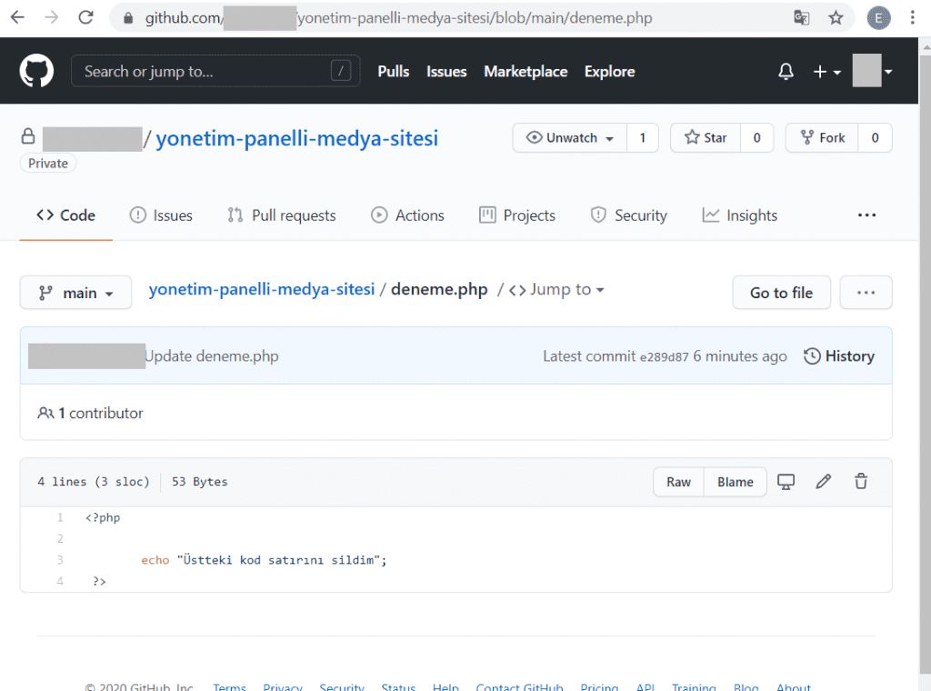
Task: Bookmark the page with the star icon
Action: pos(836,17)
